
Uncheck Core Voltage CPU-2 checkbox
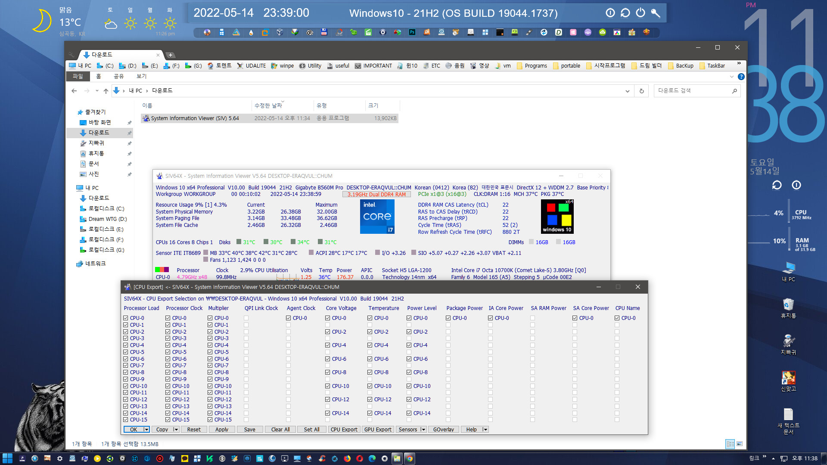[328, 332]
